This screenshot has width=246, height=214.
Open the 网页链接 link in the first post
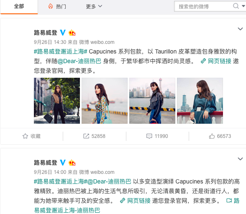[x=216, y=61]
